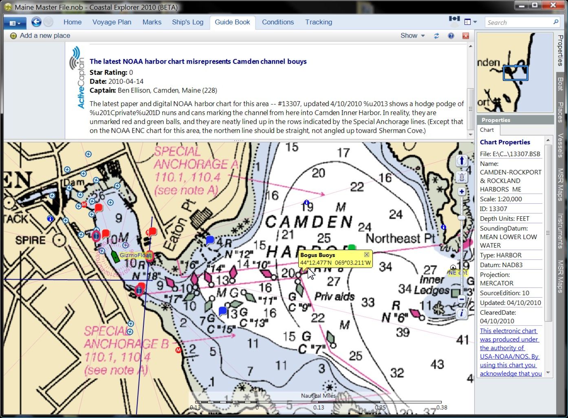Click the GizmoFloat vessel label
Screen dimensions: 568x418
(x=135, y=255)
